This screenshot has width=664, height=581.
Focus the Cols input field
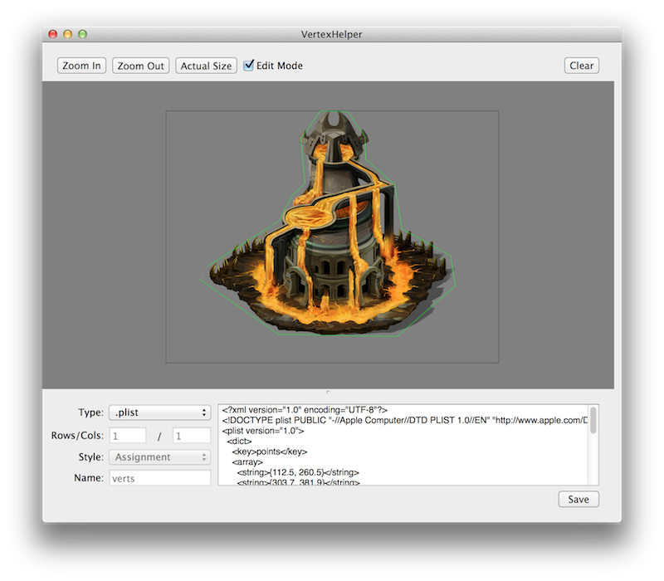191,435
